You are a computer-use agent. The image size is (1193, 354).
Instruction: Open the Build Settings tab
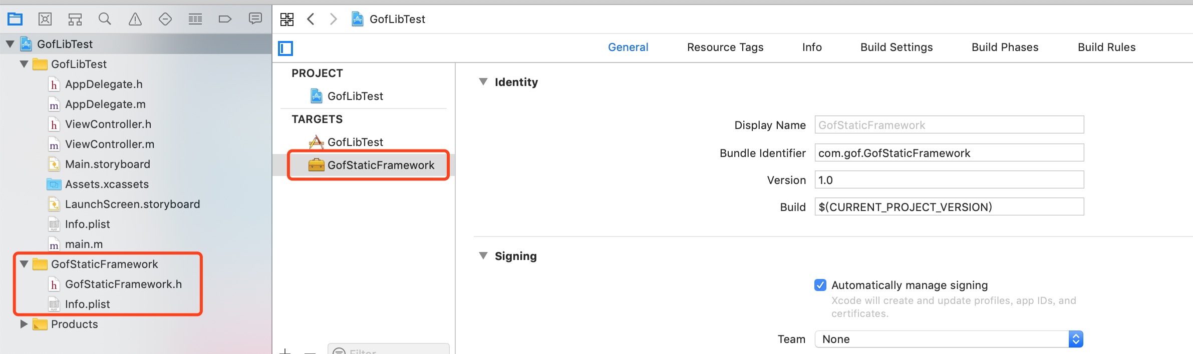pyautogui.click(x=897, y=47)
